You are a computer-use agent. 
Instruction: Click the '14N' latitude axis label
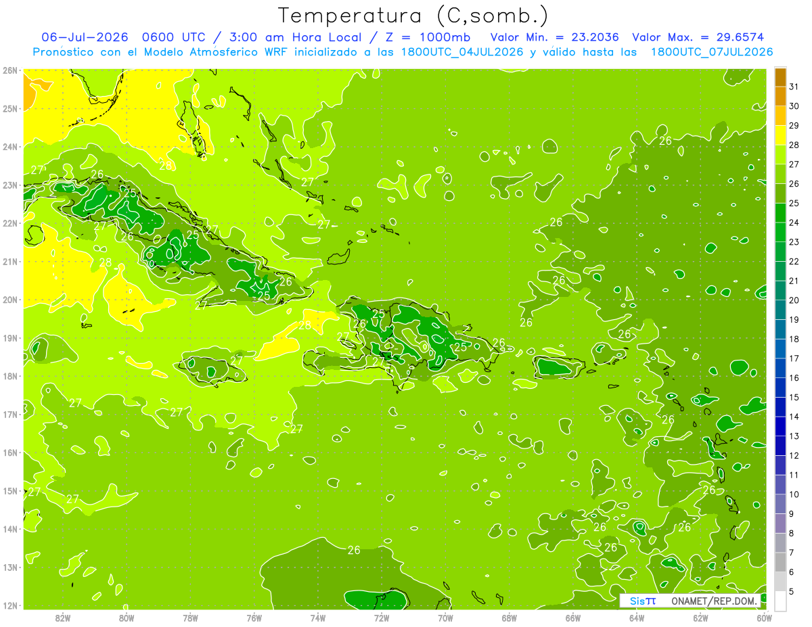pos(9,529)
